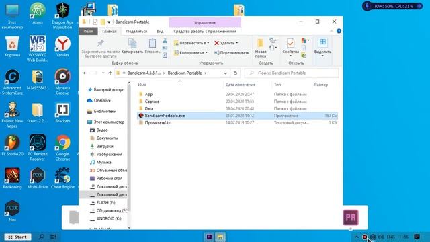The image size is (430, 242).
Task: Open Свойства from ribbon
Action: (x=290, y=47)
